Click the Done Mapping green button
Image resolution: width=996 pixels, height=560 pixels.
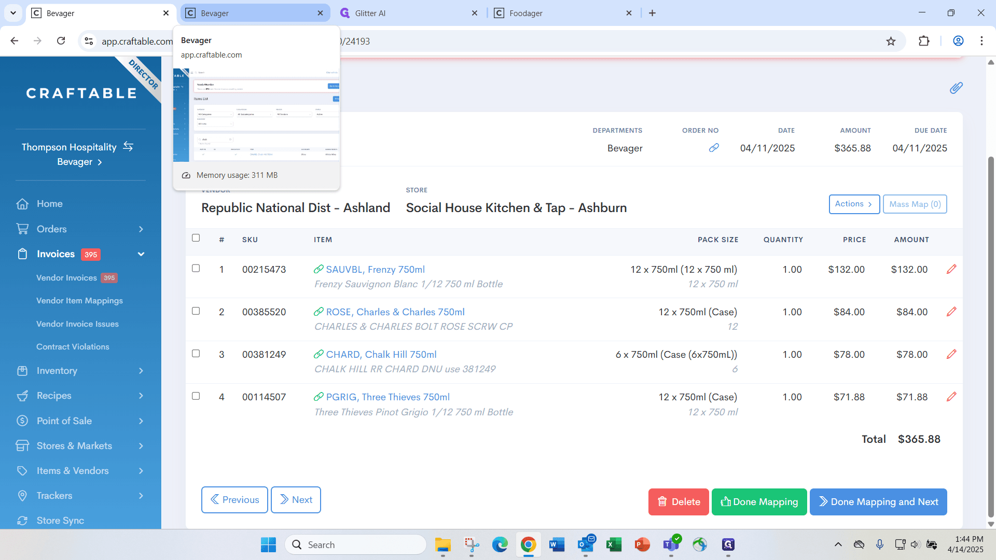coord(759,502)
